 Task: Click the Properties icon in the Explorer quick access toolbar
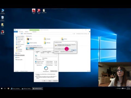tap(17, 30)
